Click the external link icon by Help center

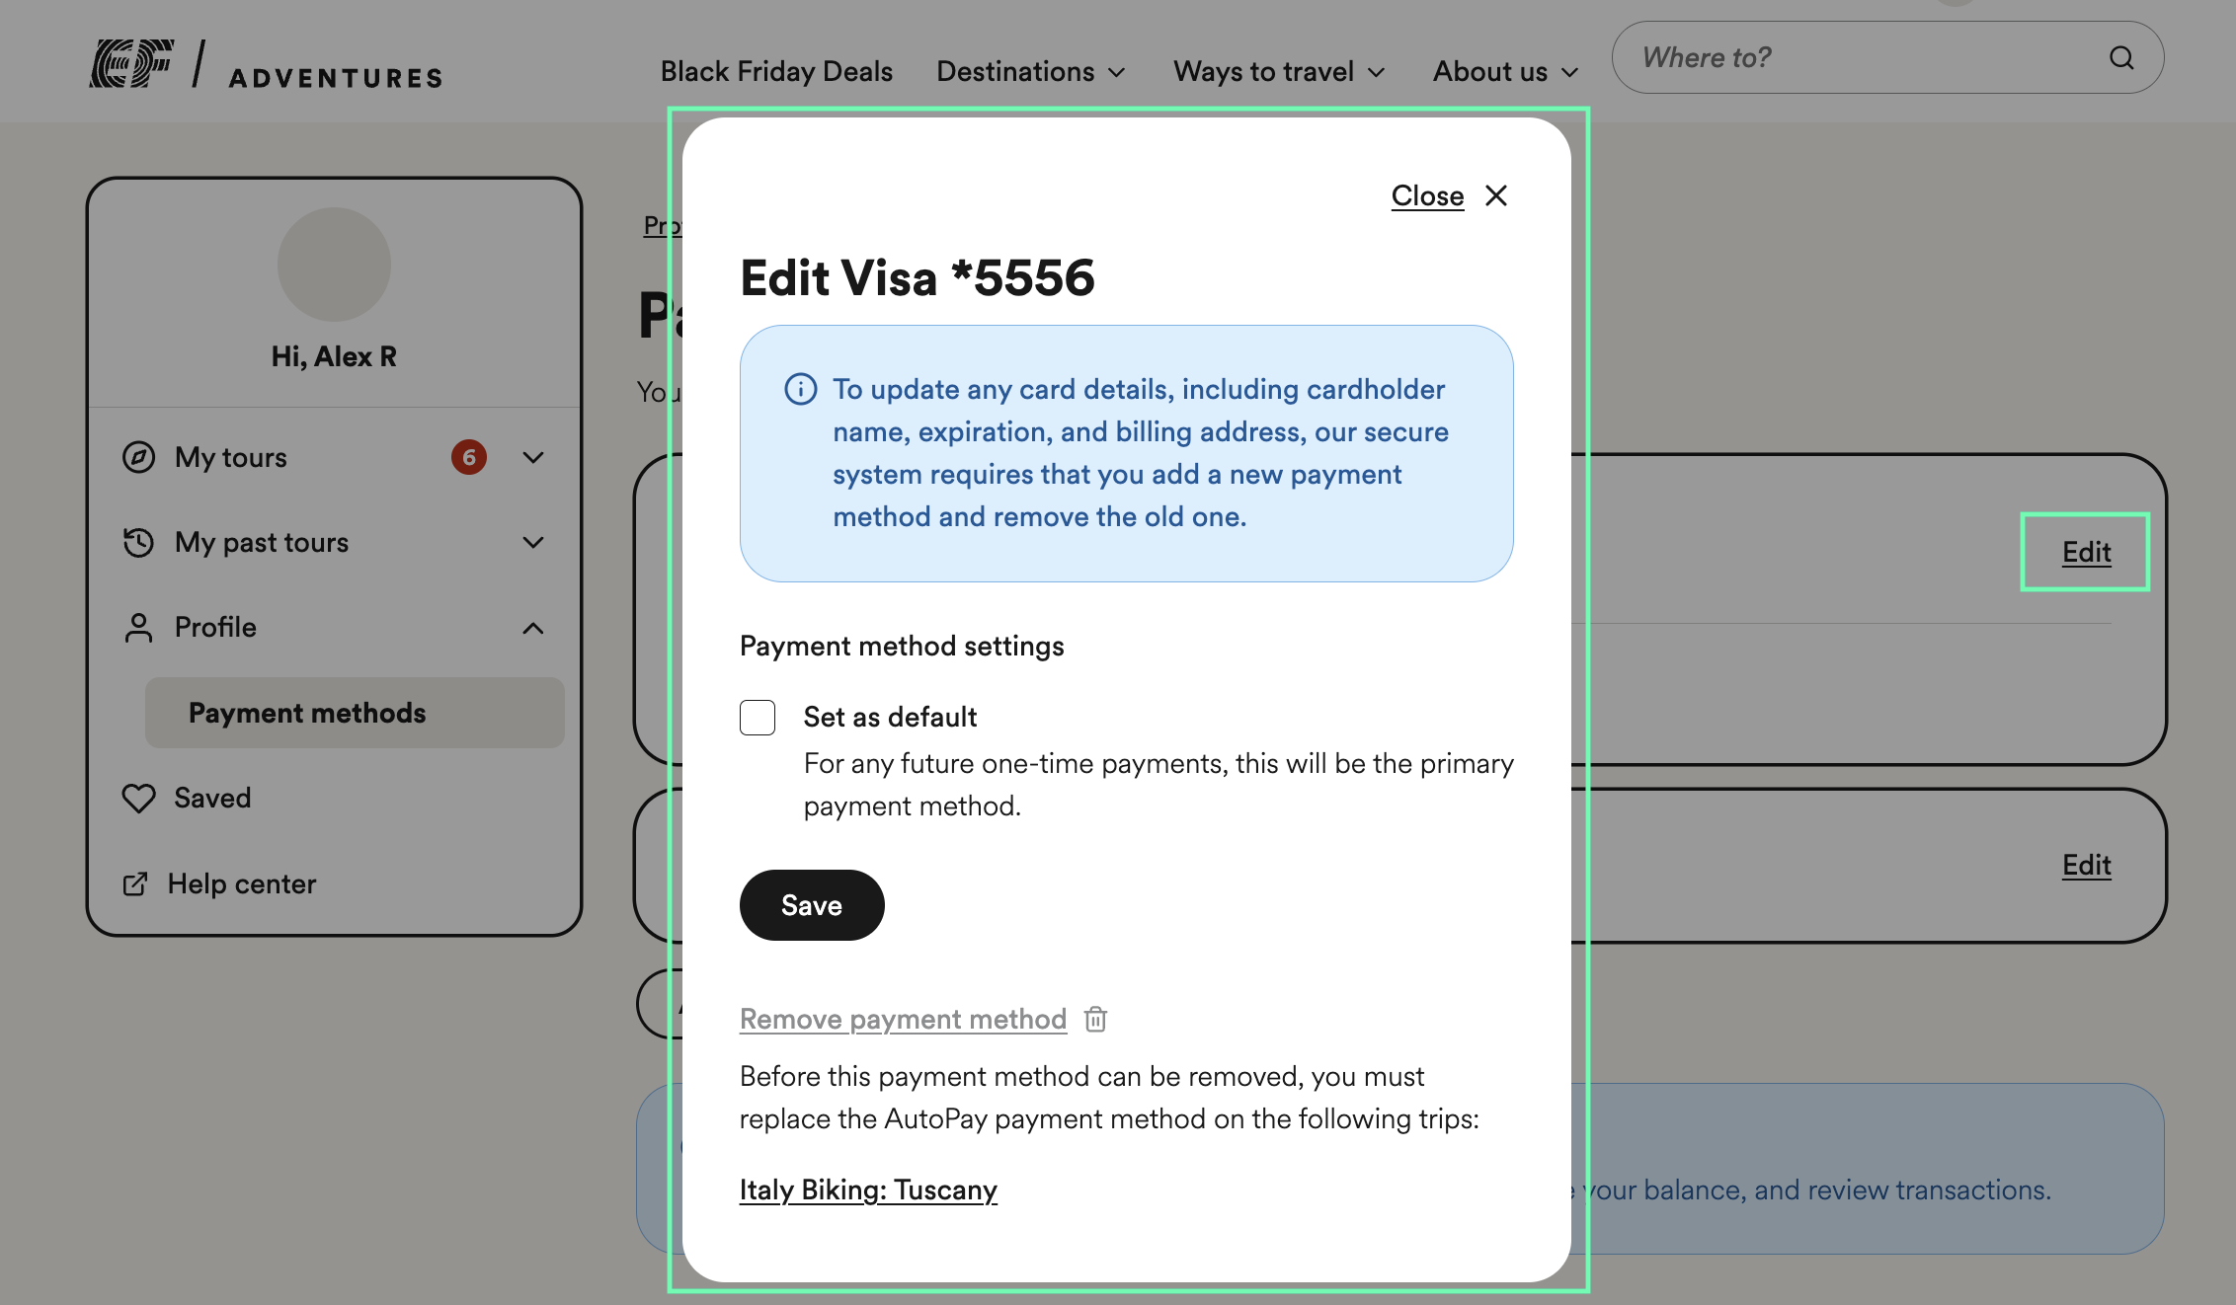pos(135,883)
